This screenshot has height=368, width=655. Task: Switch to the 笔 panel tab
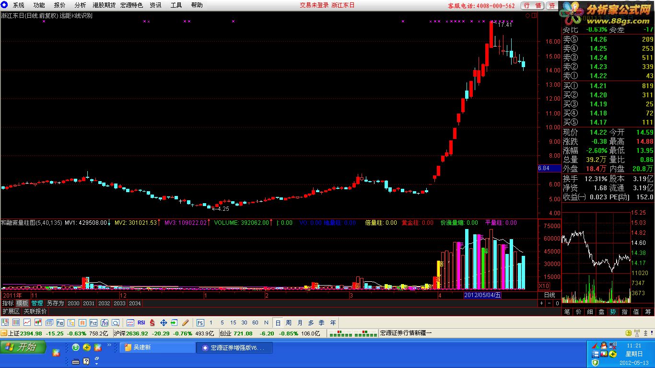pyautogui.click(x=568, y=311)
